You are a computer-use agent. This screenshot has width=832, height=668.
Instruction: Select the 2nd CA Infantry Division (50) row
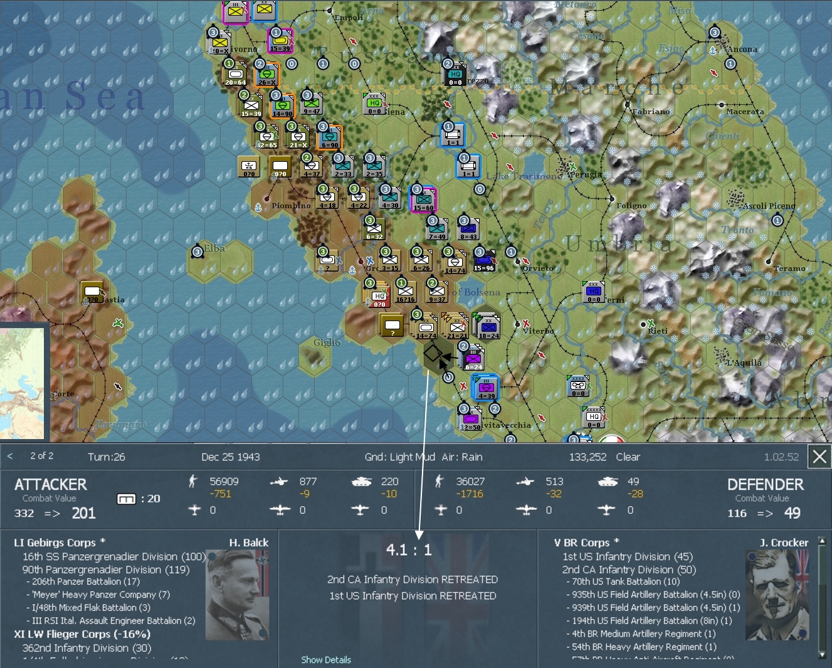[x=629, y=570]
